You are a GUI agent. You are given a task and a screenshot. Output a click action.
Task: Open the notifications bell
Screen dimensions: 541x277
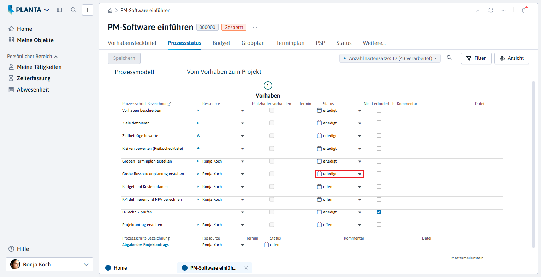[524, 10]
